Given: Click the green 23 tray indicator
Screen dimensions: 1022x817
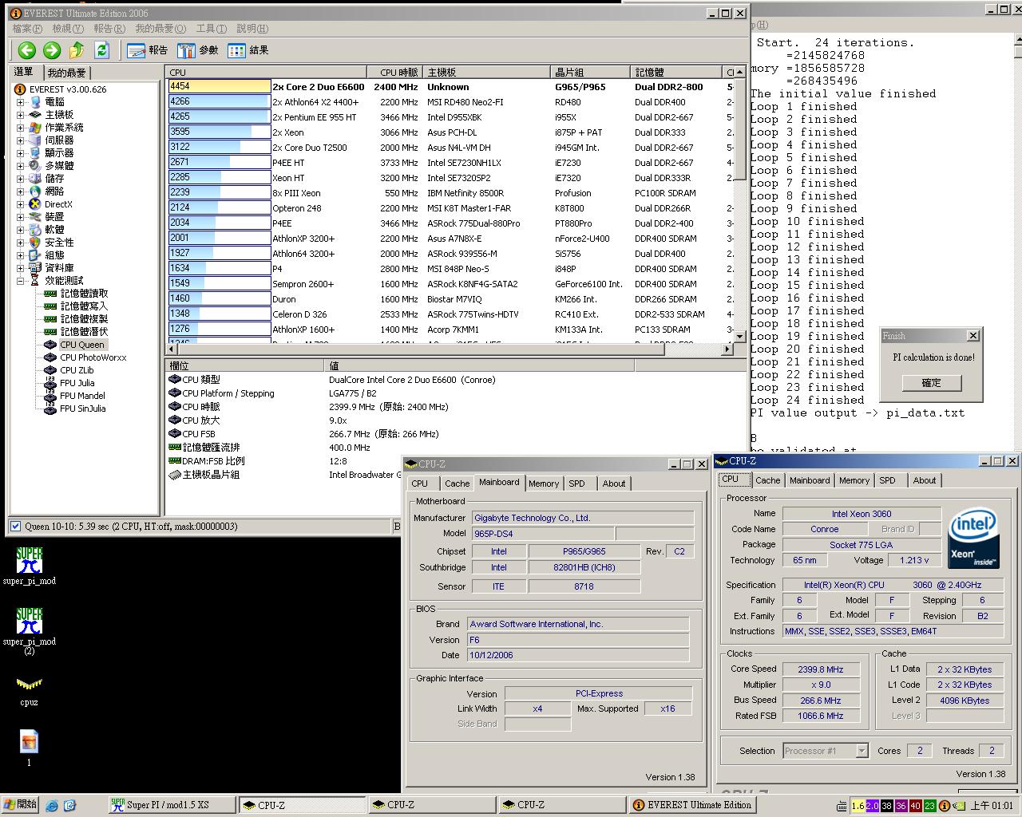Looking at the screenshot, I should coord(929,806).
